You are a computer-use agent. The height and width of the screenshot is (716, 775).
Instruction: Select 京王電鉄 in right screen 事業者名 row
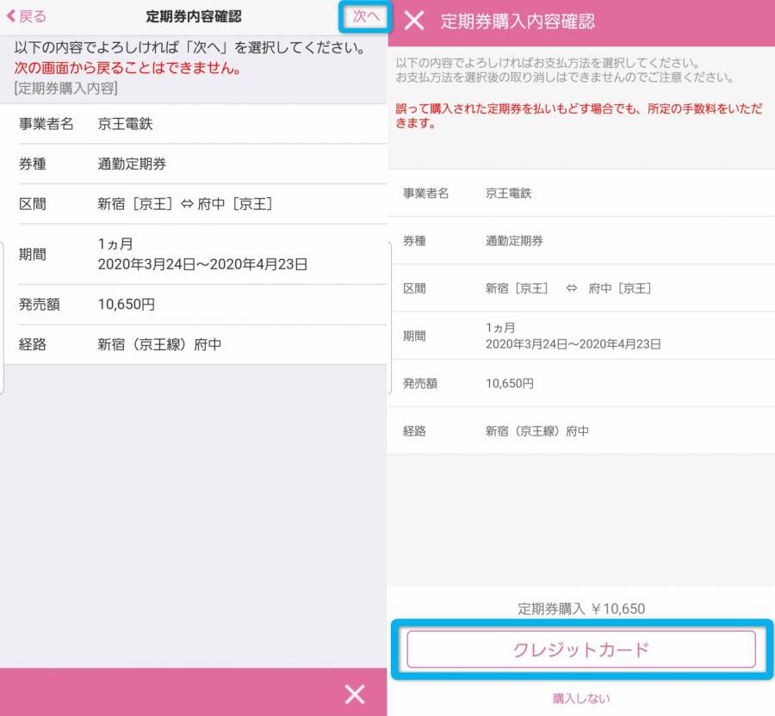tap(509, 193)
